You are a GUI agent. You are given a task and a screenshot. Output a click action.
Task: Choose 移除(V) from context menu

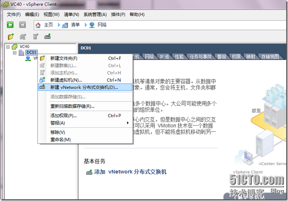[85, 132]
